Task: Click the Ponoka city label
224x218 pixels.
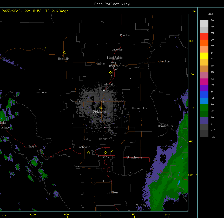Action: point(125,35)
